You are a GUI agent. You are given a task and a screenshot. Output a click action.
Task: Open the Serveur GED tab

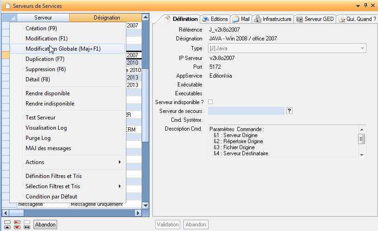[315, 19]
